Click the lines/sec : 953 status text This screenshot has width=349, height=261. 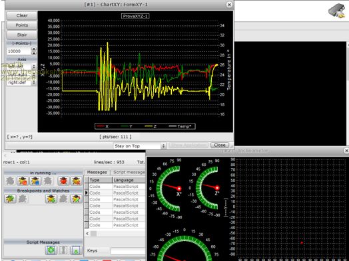click(x=109, y=162)
